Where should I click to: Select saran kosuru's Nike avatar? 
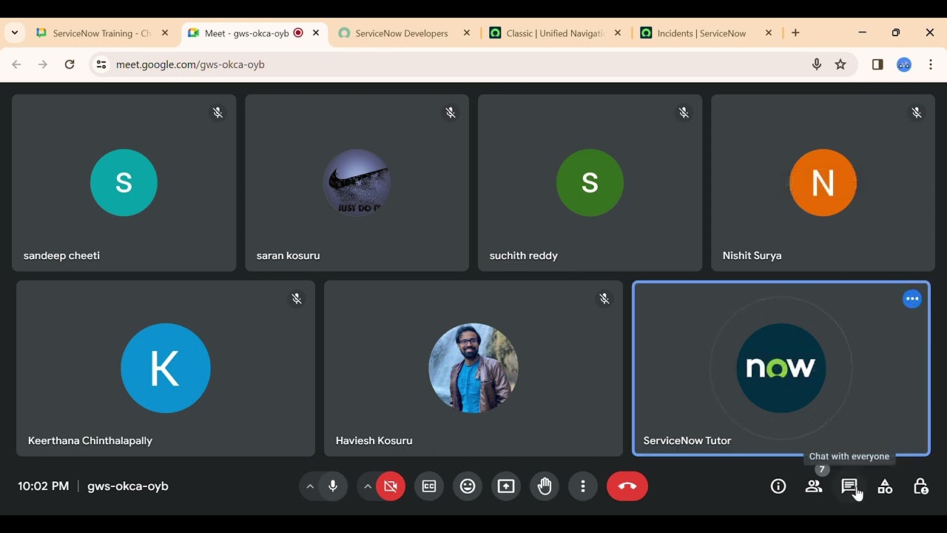[357, 183]
